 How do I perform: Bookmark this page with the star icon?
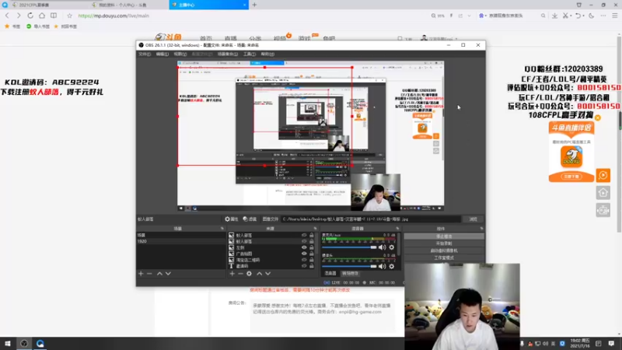coord(69,16)
